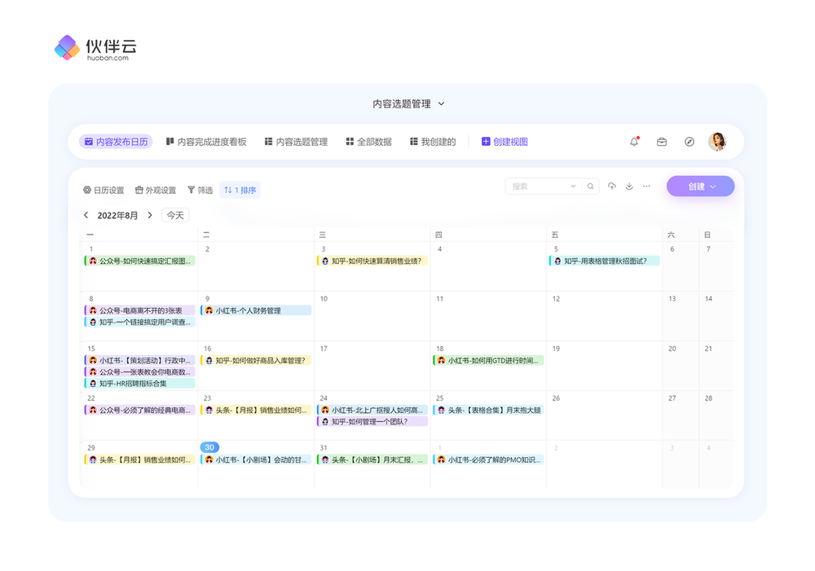Image resolution: width=815 pixels, height=571 pixels.
Task: Click in the 搜索 input field
Action: 536,187
